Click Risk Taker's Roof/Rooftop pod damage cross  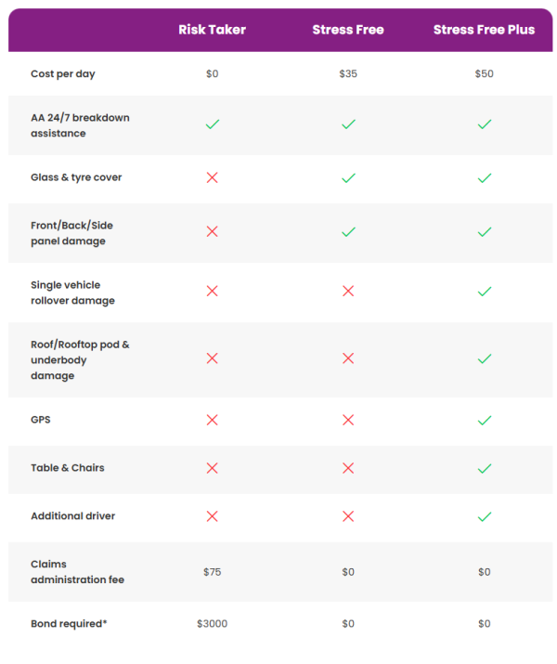213,358
